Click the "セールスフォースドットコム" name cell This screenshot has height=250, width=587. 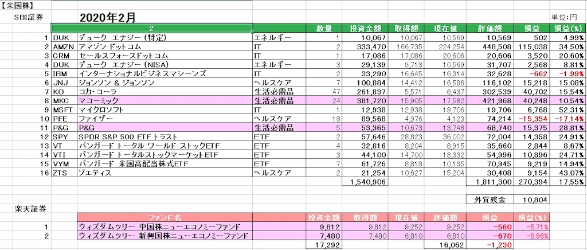tap(165, 56)
